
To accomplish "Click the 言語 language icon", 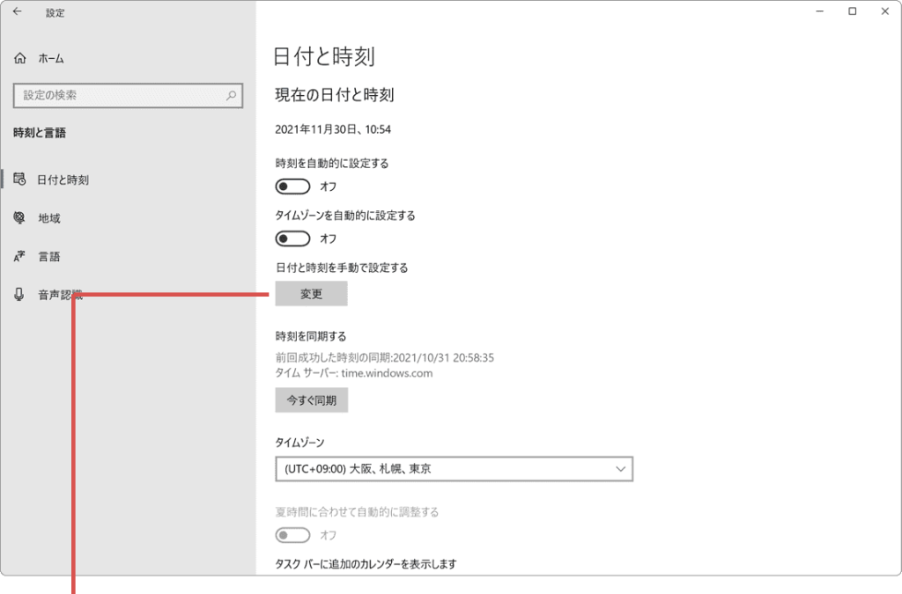I will (x=19, y=257).
